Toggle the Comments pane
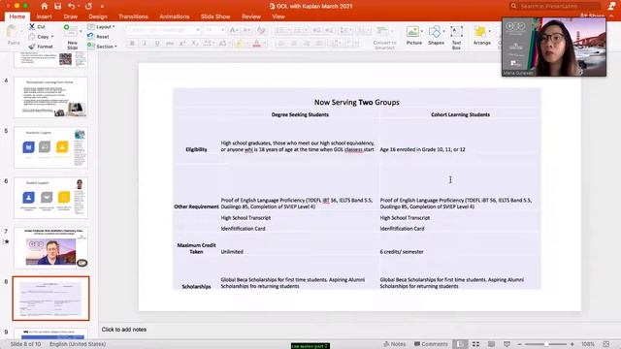The image size is (621, 349). coord(431,344)
